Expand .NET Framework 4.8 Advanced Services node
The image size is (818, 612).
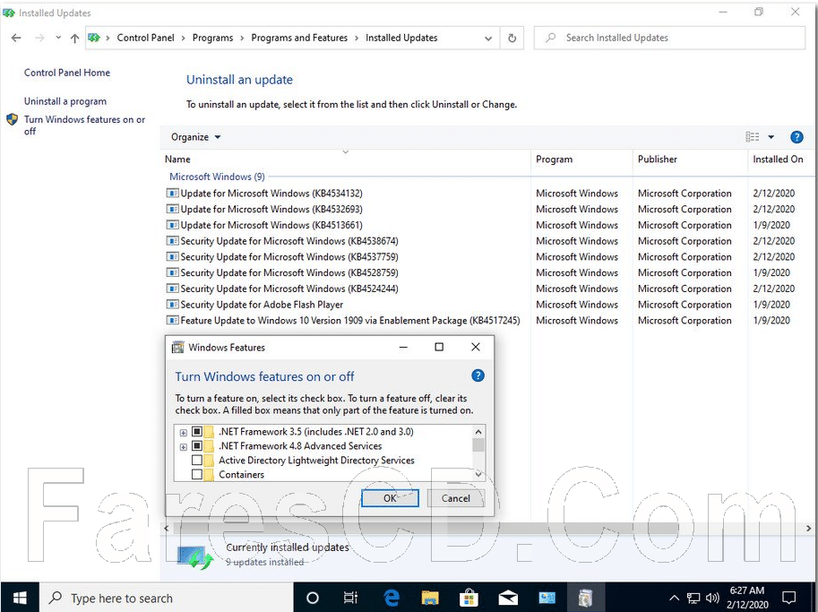click(x=183, y=447)
